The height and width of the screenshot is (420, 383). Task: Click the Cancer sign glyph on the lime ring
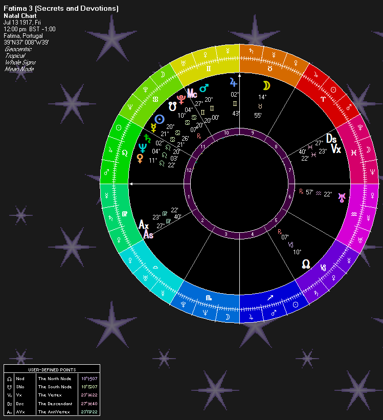(155, 99)
